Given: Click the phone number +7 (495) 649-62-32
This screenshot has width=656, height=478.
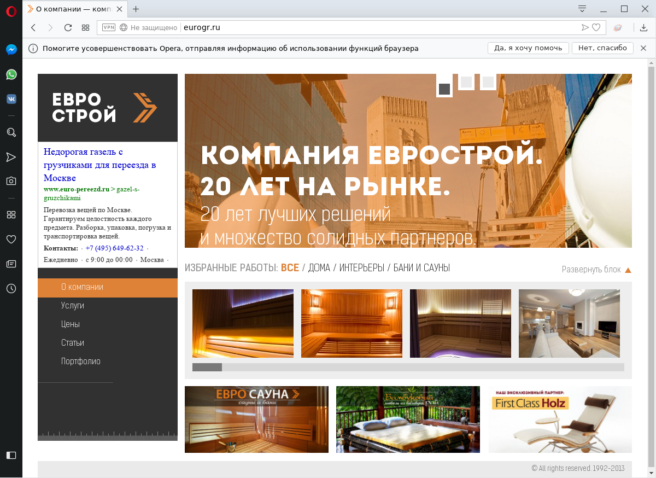Looking at the screenshot, I should tap(114, 248).
